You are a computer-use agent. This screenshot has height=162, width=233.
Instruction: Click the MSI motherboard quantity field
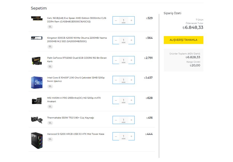[124, 101]
